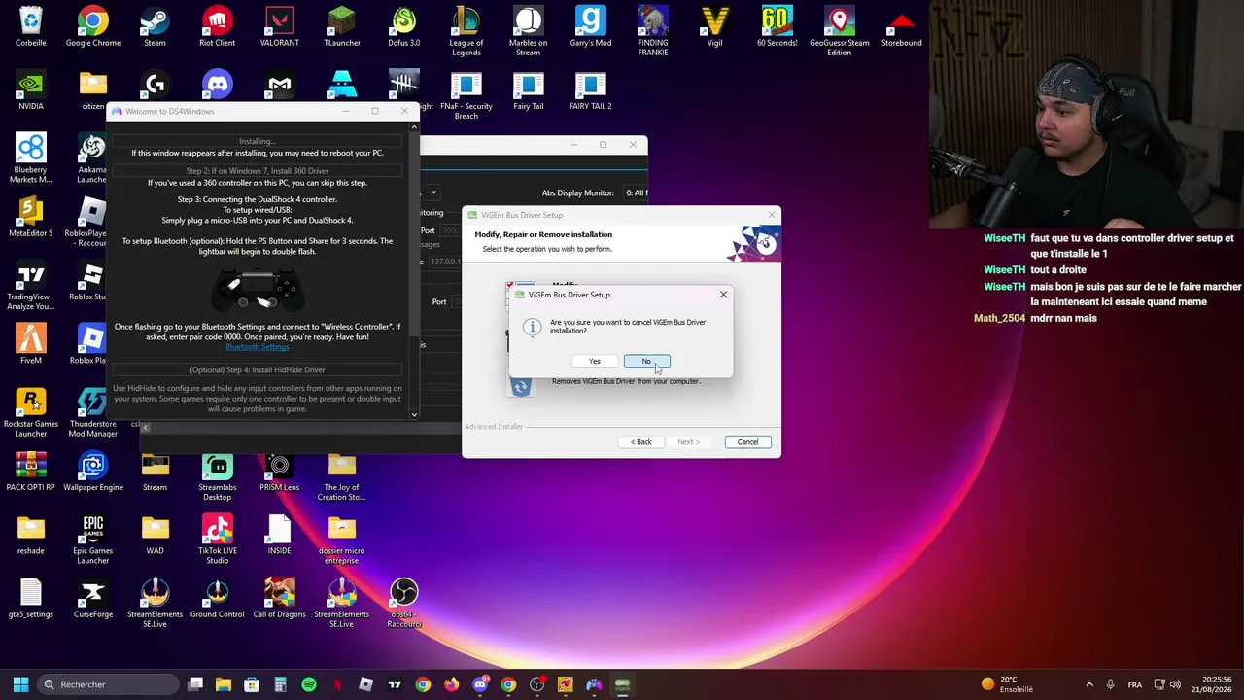
Task: Open the Ground Control desktop shortcut
Action: click(x=217, y=599)
